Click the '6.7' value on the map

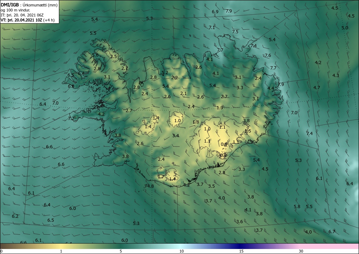pyautogui.click(x=332, y=232)
